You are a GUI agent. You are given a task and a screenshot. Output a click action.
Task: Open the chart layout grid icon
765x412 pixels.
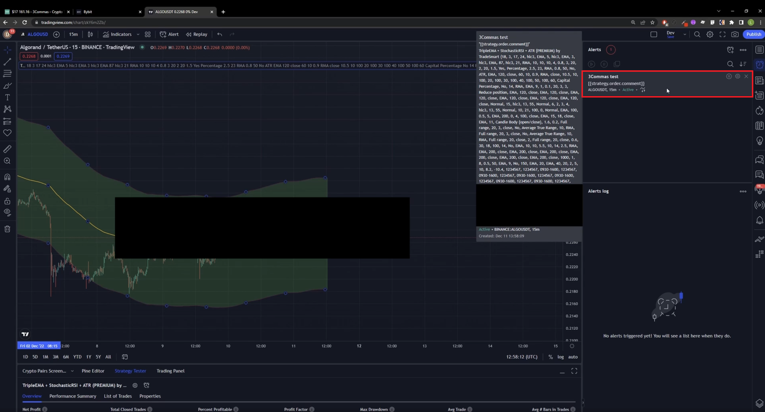tap(148, 34)
